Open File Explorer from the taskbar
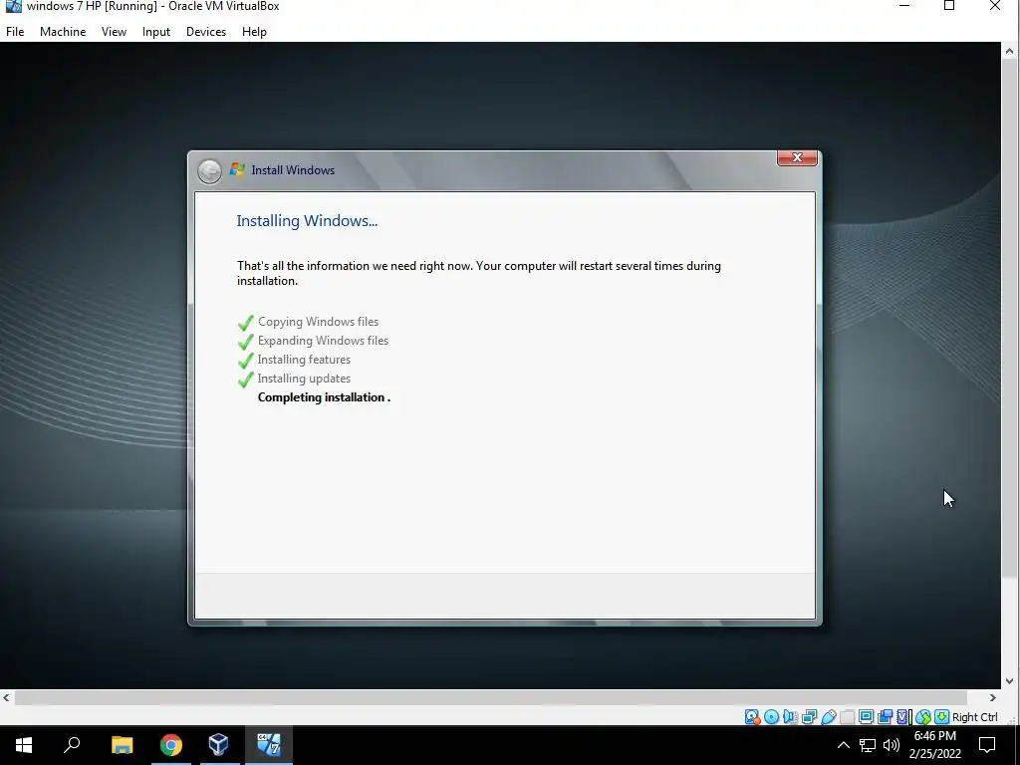The width and height of the screenshot is (1020, 765). (x=122, y=745)
